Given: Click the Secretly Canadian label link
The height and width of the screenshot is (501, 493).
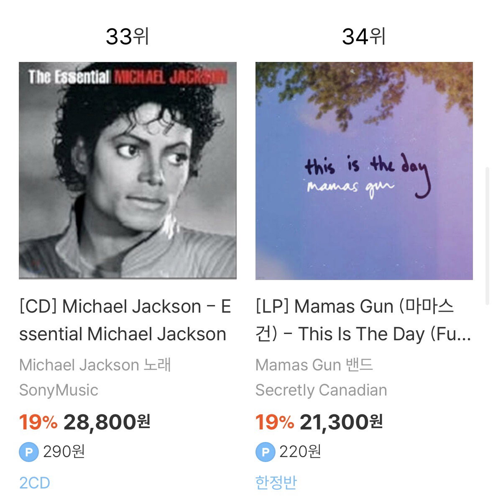Looking at the screenshot, I should (x=321, y=390).
